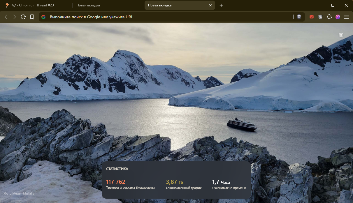The height and width of the screenshot is (203, 353).
Task: Go forward to next page
Action: (15, 17)
